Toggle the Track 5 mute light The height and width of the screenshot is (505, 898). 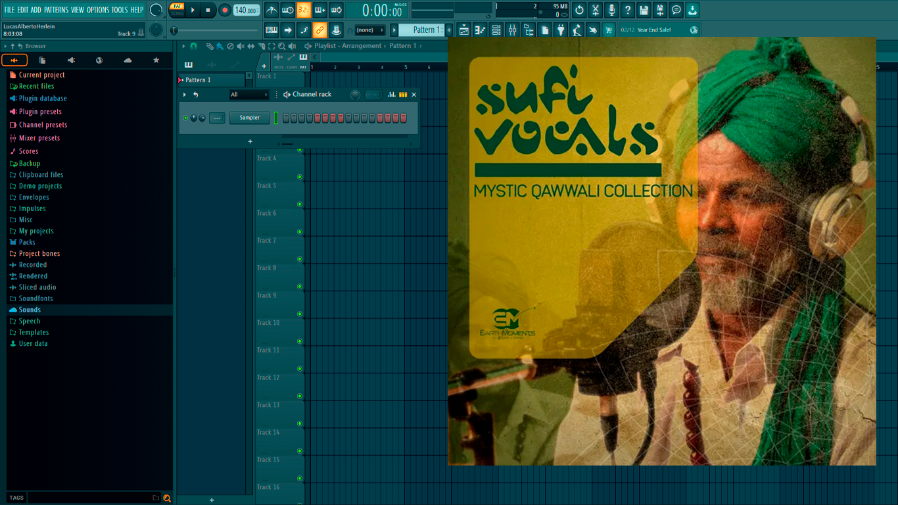coord(300,204)
